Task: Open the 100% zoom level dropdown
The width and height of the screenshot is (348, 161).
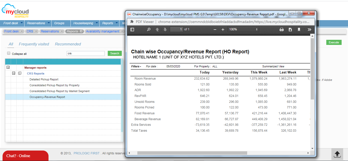Action: 243,30
